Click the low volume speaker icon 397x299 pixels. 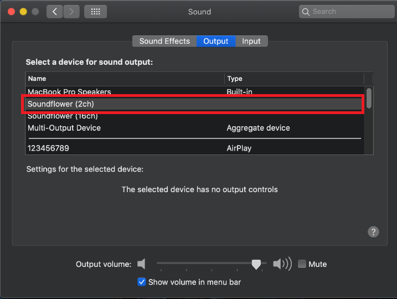(142, 264)
